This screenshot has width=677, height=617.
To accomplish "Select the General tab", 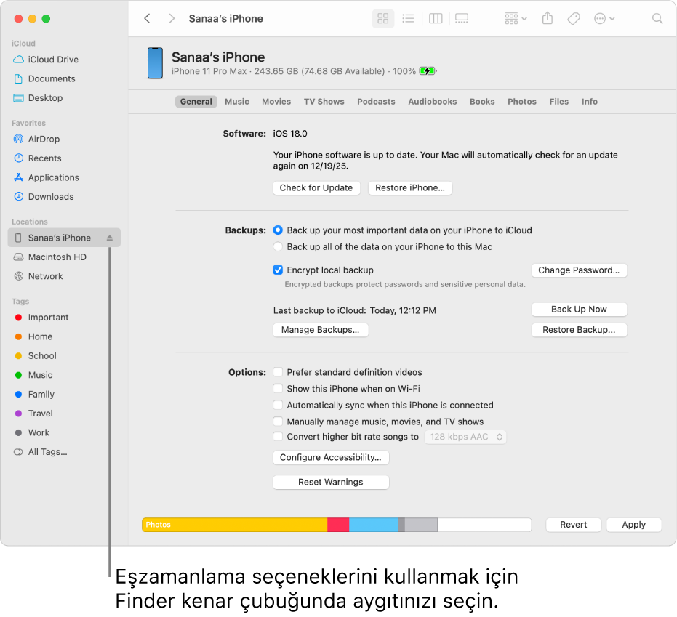I will point(196,102).
